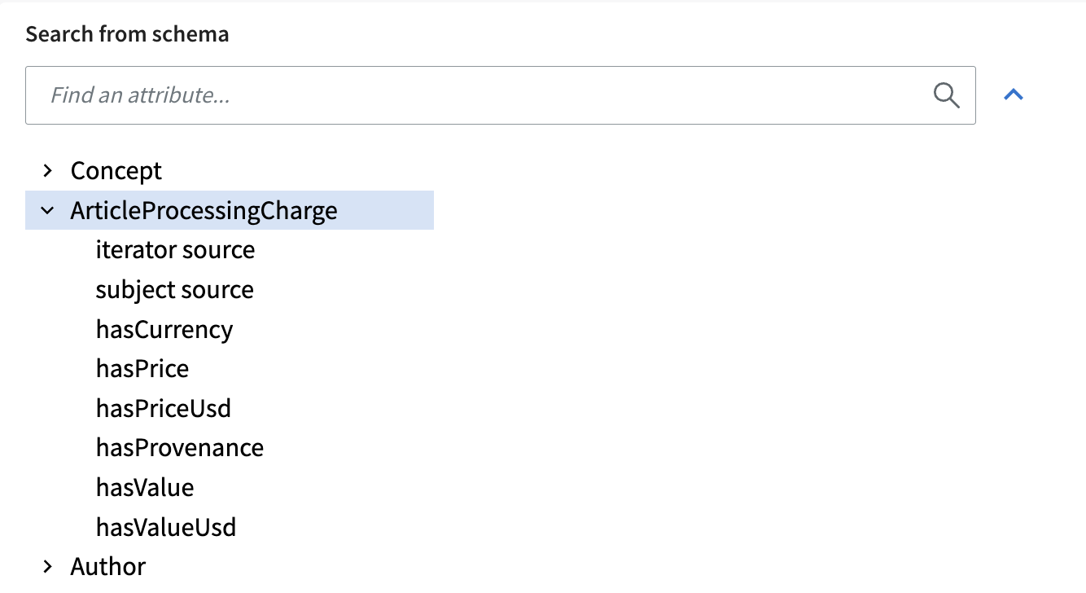Image resolution: width=1086 pixels, height=593 pixels.
Task: Choose the hasValueUsd attribute
Action: pos(166,527)
